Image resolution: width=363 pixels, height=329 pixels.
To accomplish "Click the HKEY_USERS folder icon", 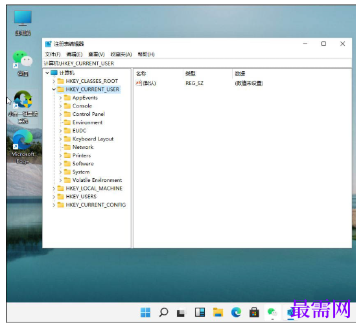I will tap(61, 196).
